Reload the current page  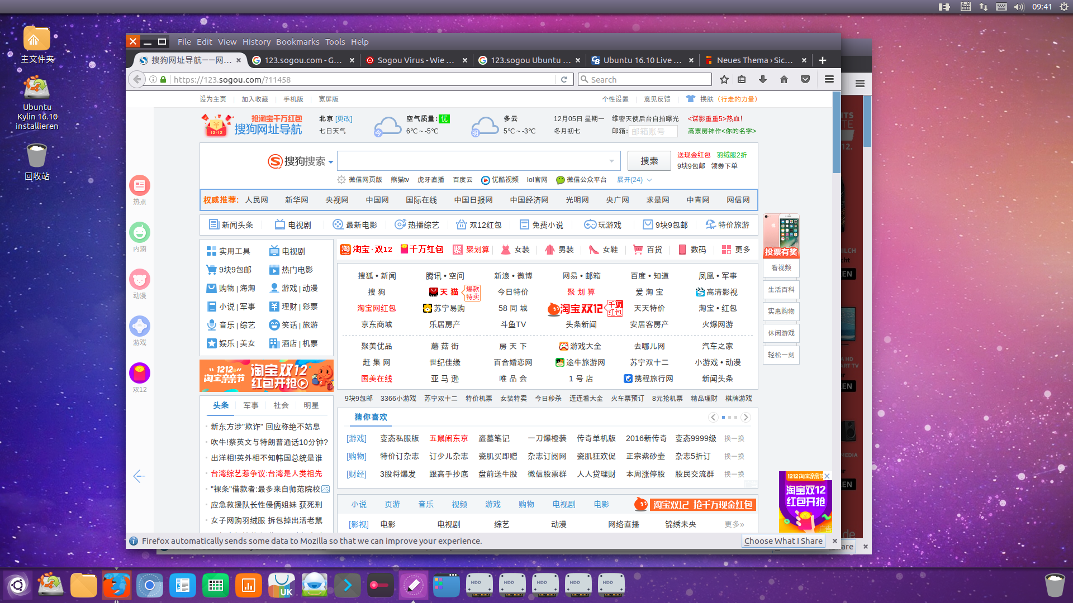click(564, 79)
